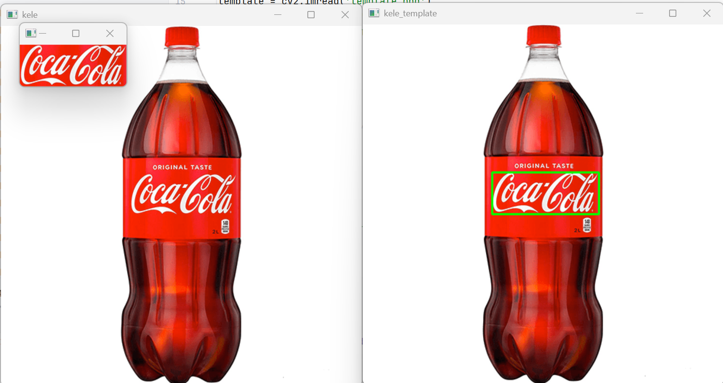The height and width of the screenshot is (383, 723).
Task: Click the green-boxed matched logo in kele_template
Action: coord(545,193)
